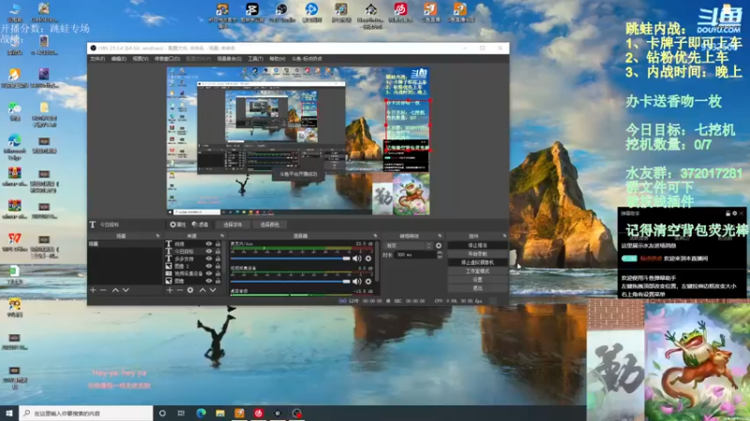Move the scene up in the Scenes panel
This screenshot has height=421, width=750.
(115, 290)
